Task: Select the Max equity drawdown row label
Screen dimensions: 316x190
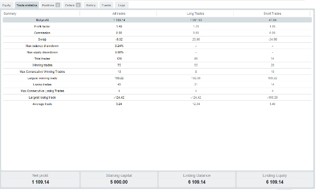Action: (42, 52)
